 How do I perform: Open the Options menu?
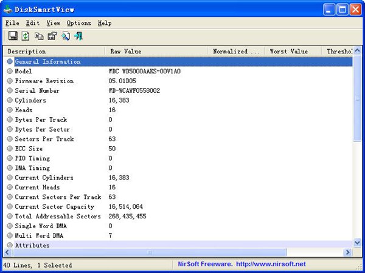tap(79, 23)
